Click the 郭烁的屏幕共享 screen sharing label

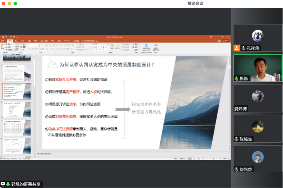click(x=25, y=184)
